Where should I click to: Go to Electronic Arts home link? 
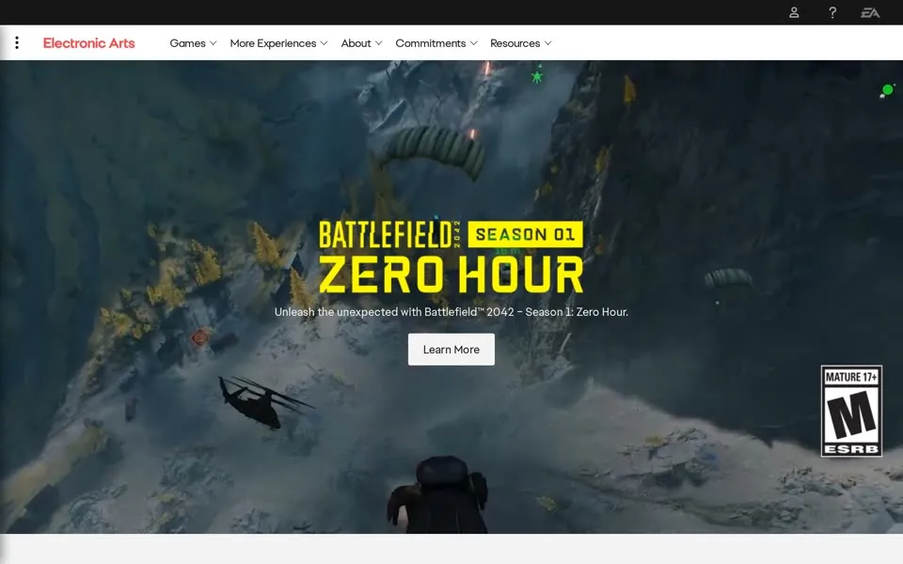(x=88, y=43)
